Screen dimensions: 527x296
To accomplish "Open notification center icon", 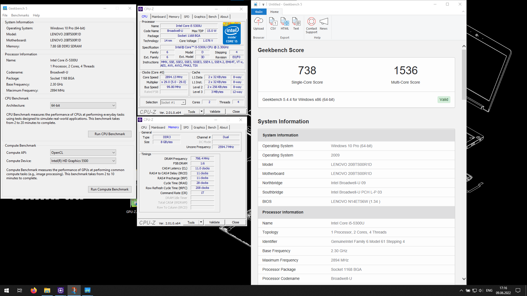I will [518, 291].
